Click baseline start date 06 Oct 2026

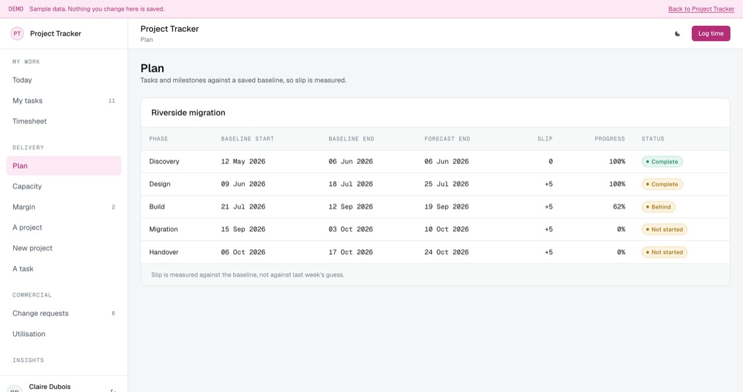pos(243,252)
